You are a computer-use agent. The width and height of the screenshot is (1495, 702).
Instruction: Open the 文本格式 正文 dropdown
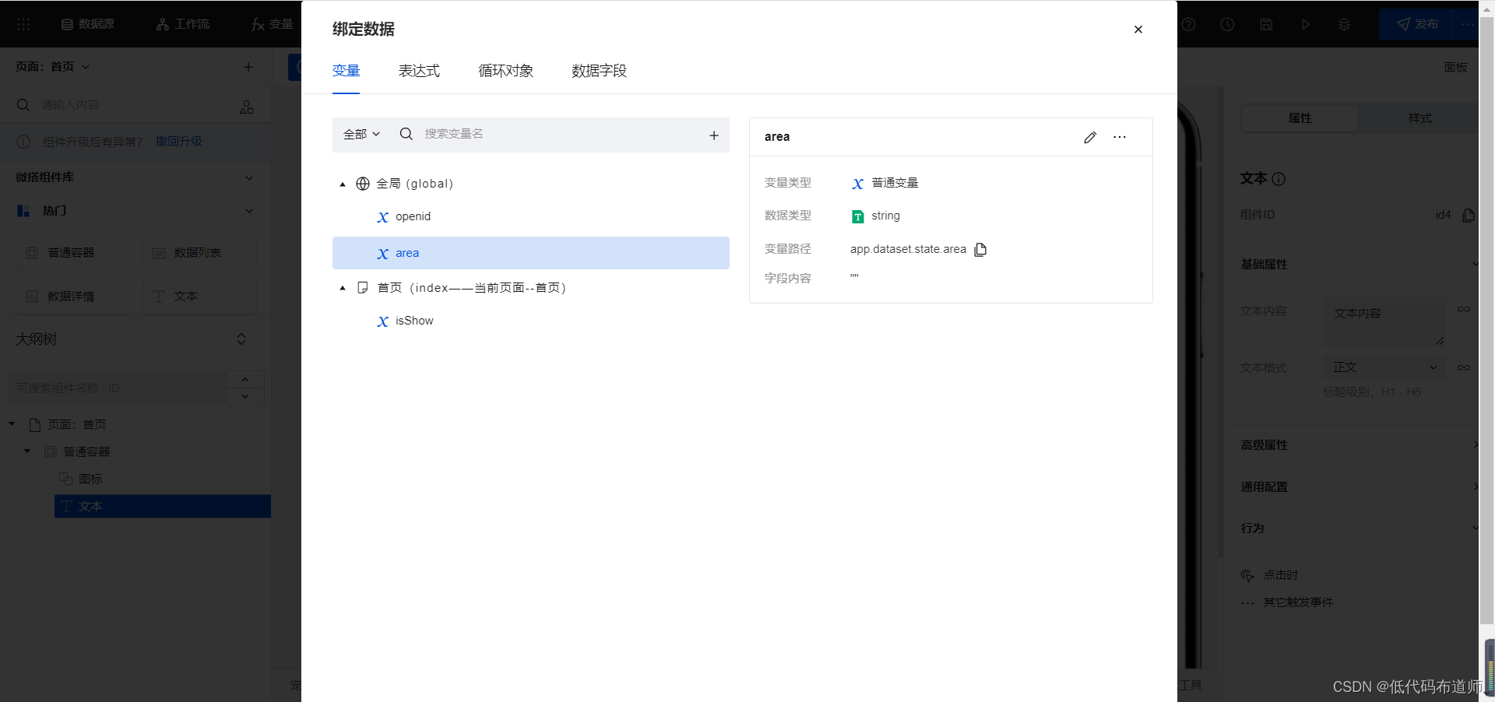1384,367
